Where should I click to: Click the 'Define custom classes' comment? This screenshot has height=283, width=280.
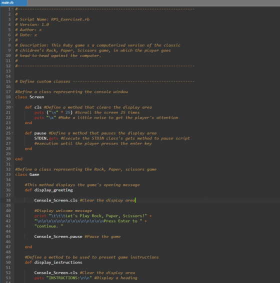pyautogui.click(x=45, y=81)
